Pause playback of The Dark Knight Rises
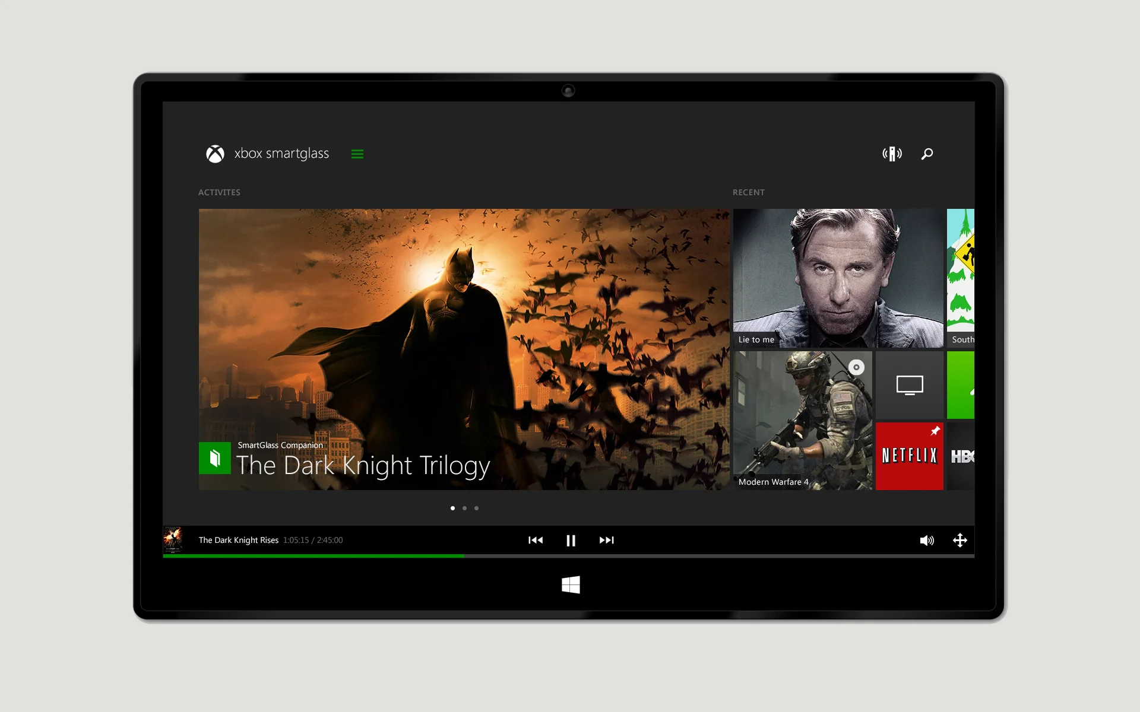Image resolution: width=1140 pixels, height=712 pixels. [571, 541]
